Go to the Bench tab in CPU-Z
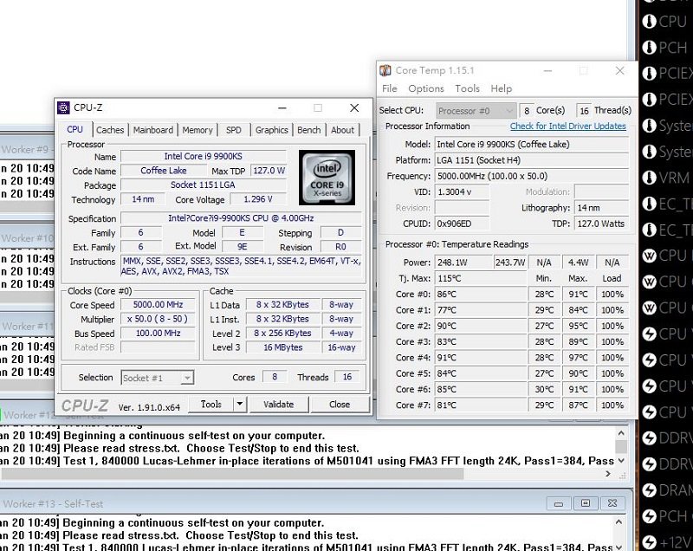 point(308,130)
